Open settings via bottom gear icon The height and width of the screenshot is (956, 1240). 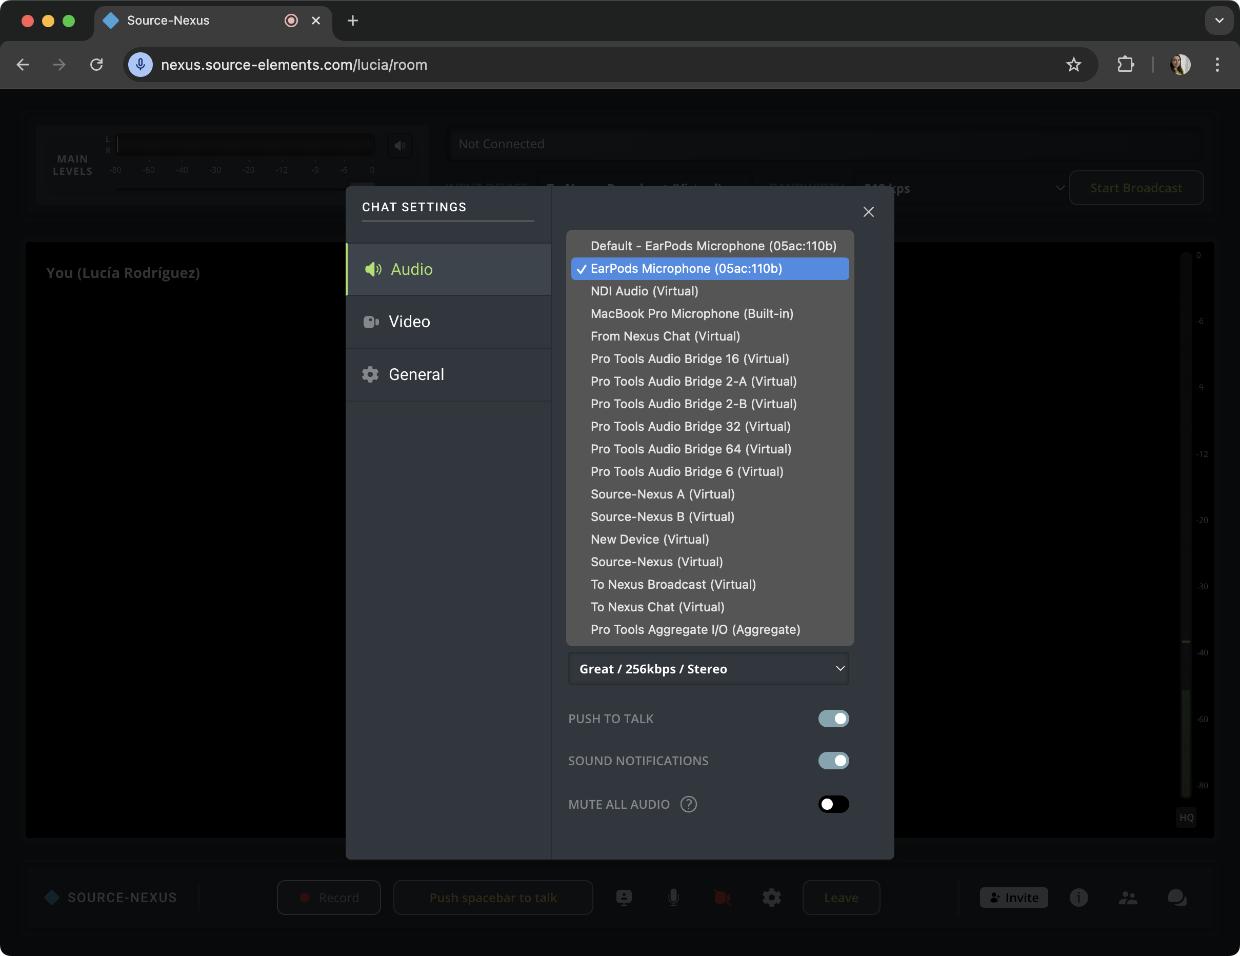771,898
